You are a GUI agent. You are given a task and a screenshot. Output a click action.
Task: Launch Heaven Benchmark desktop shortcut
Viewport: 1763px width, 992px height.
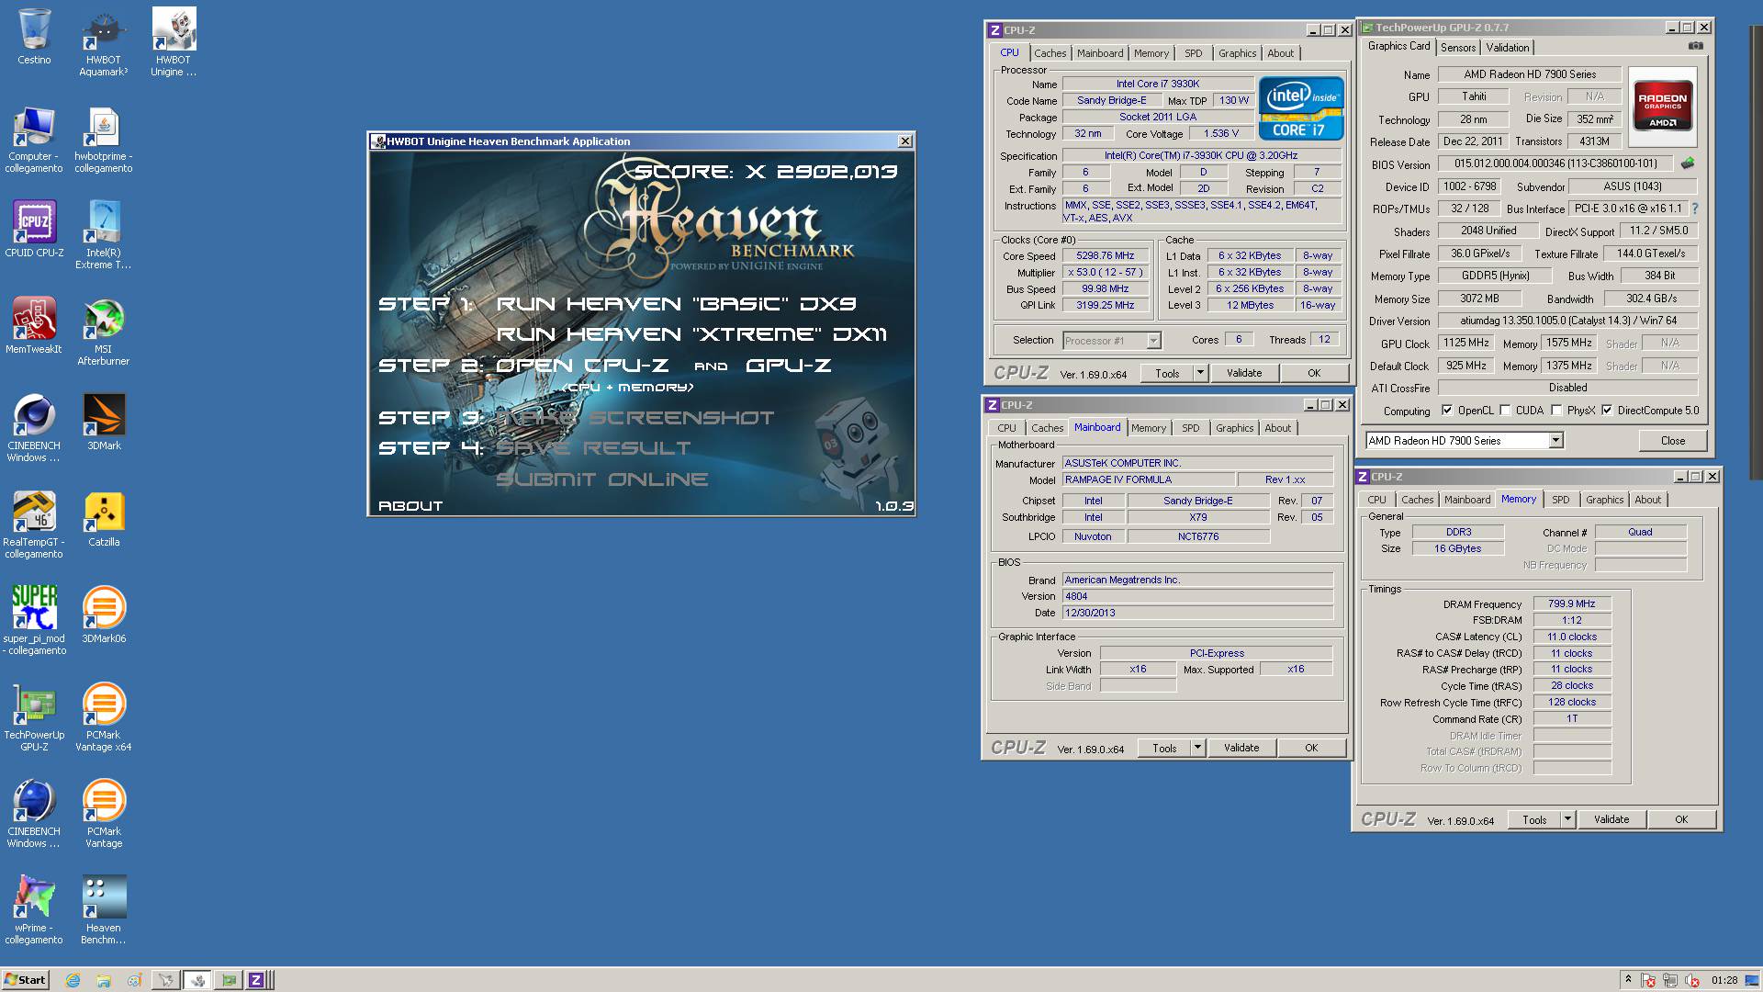(104, 910)
